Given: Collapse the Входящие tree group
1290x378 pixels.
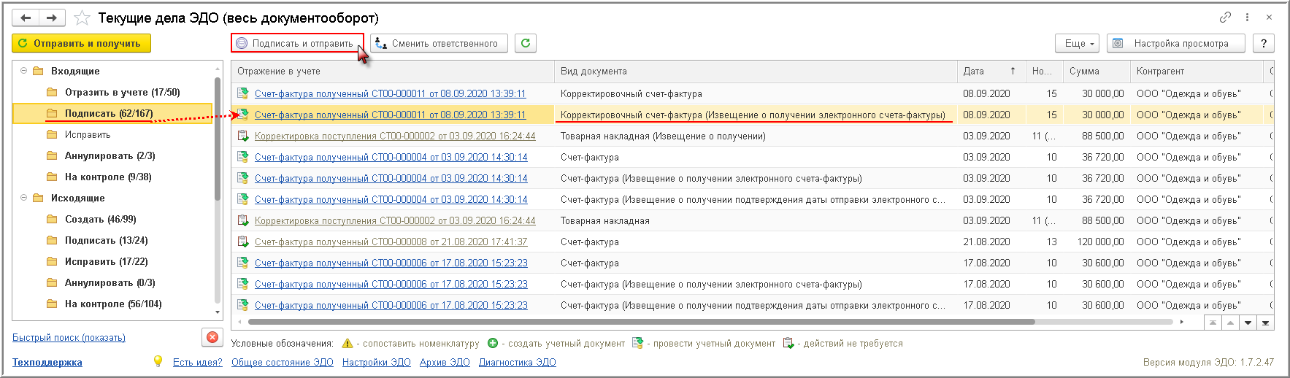Looking at the screenshot, I should pos(24,71).
